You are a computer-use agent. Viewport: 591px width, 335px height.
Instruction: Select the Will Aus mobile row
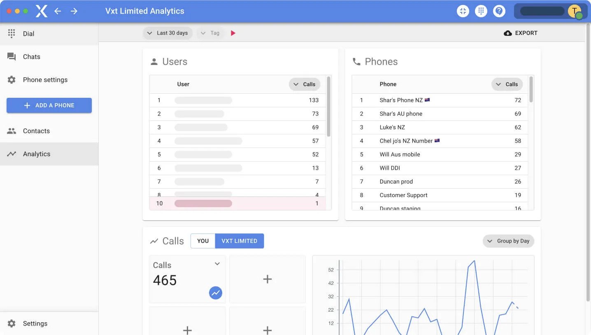[440, 155]
